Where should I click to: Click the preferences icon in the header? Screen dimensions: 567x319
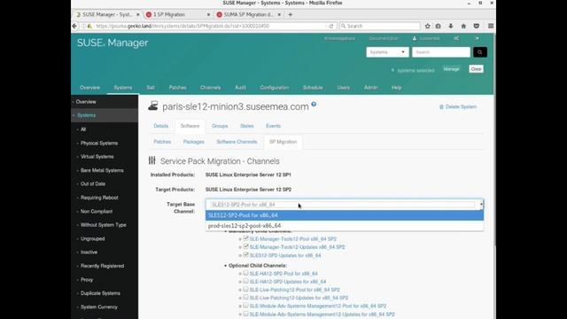tap(457, 38)
